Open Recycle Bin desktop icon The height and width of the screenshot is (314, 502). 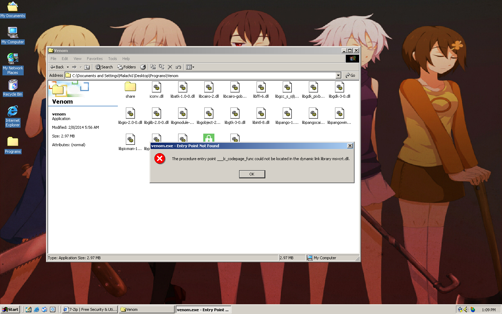13,88
